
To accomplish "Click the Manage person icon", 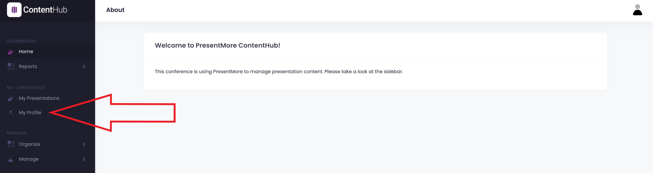I will (11, 159).
